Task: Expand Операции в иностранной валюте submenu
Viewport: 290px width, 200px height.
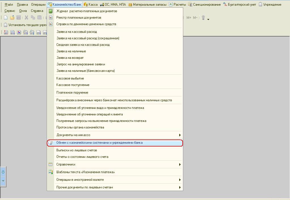Action: (x=180, y=180)
